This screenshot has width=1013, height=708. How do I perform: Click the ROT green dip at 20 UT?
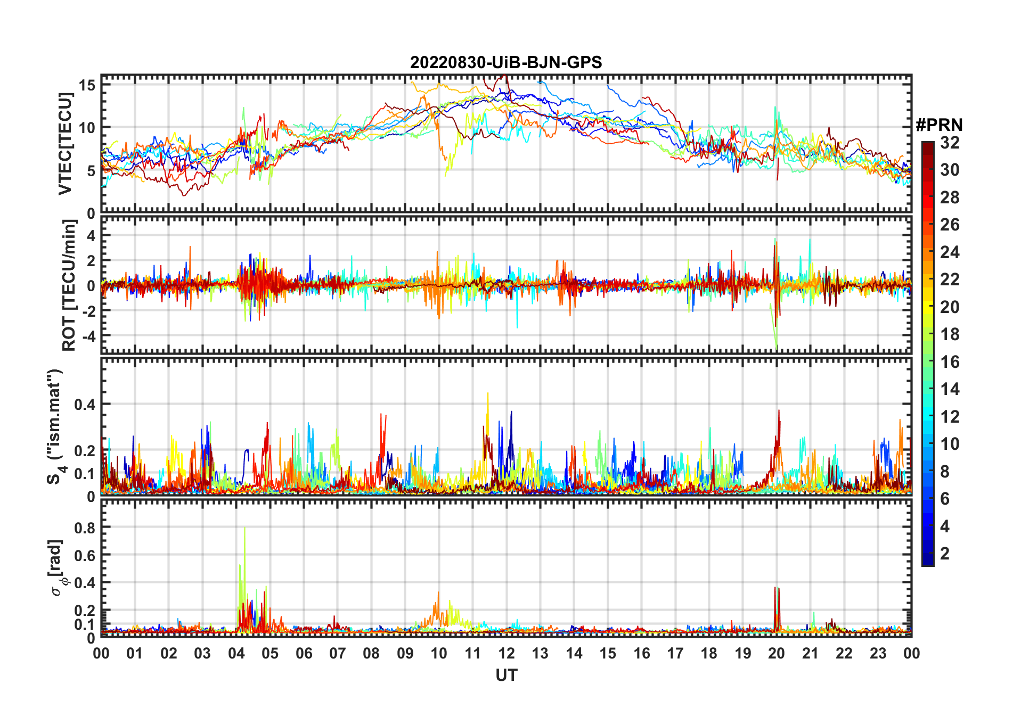point(776,335)
